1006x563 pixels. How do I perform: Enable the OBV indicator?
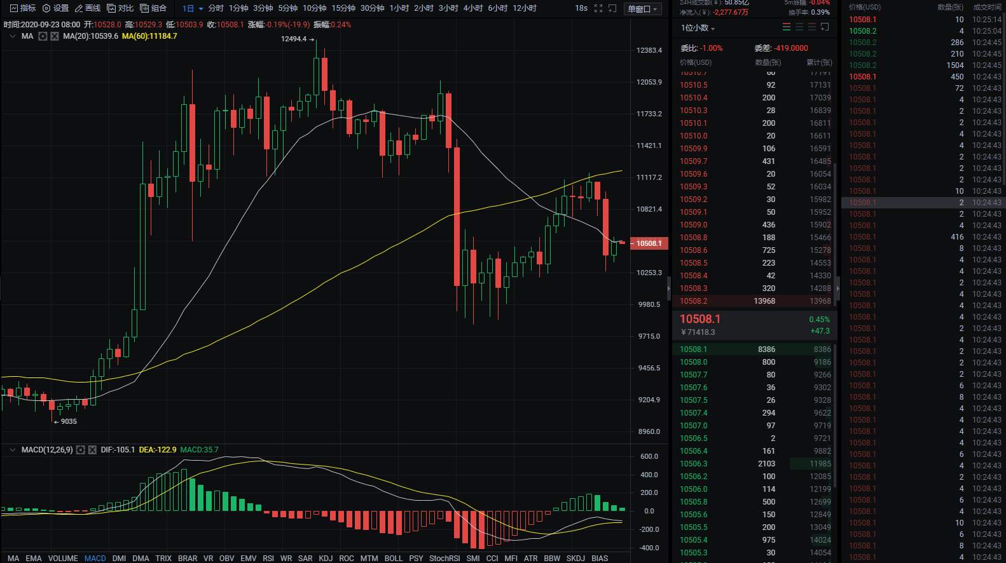point(226,558)
